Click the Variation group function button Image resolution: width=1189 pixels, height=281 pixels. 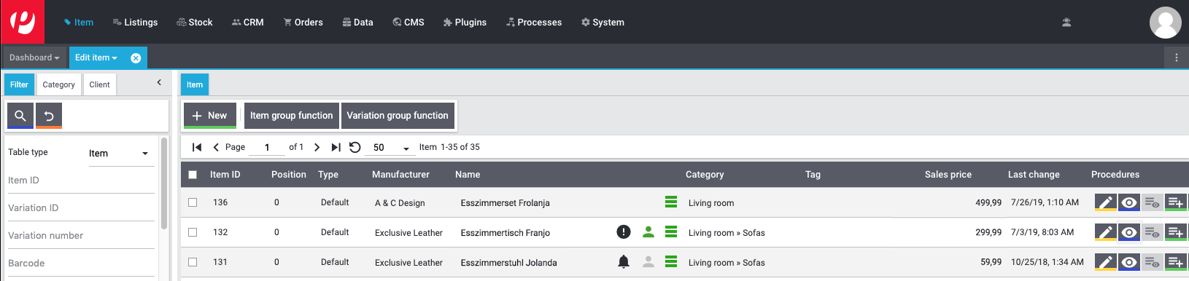coord(398,115)
